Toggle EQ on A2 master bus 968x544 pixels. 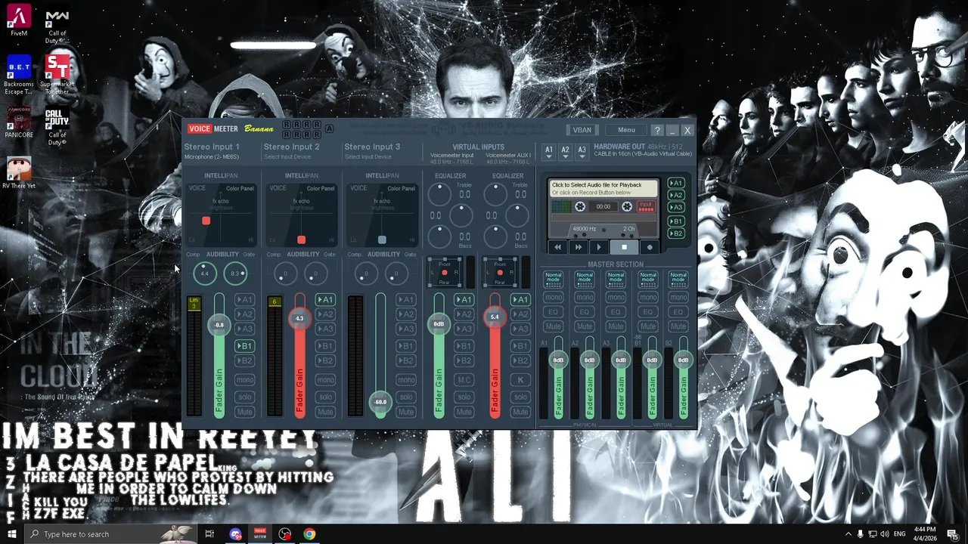pos(585,312)
